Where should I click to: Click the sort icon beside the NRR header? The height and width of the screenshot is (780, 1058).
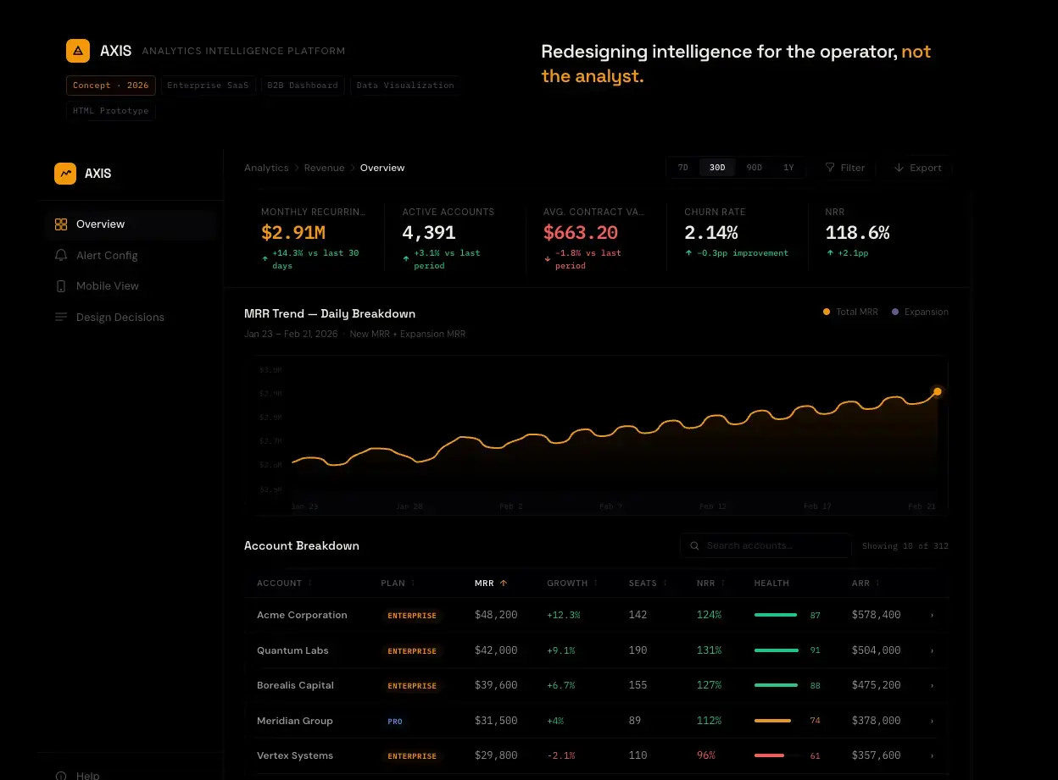tap(723, 584)
